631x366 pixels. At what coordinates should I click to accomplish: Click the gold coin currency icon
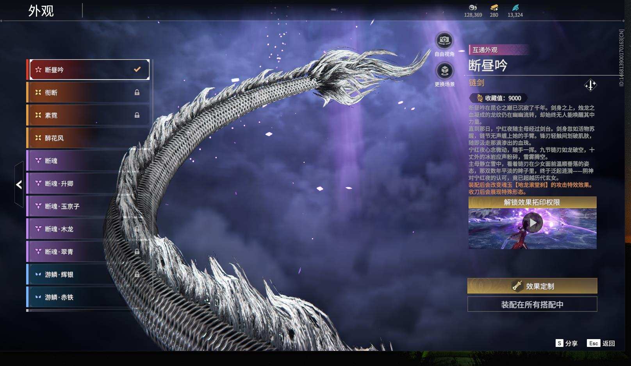click(x=472, y=7)
